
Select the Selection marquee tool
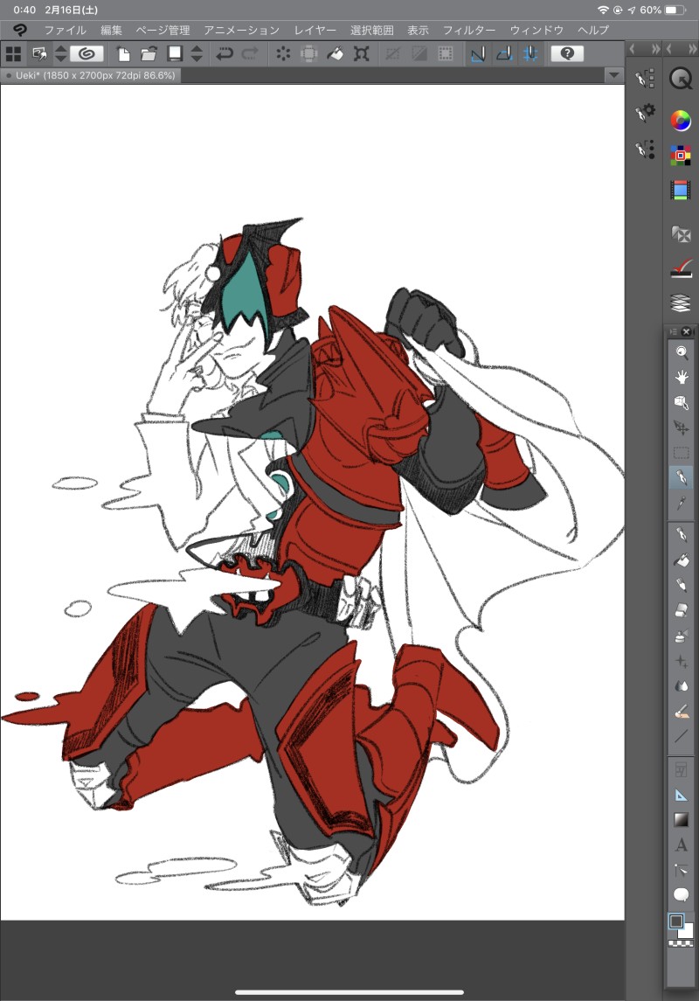682,453
